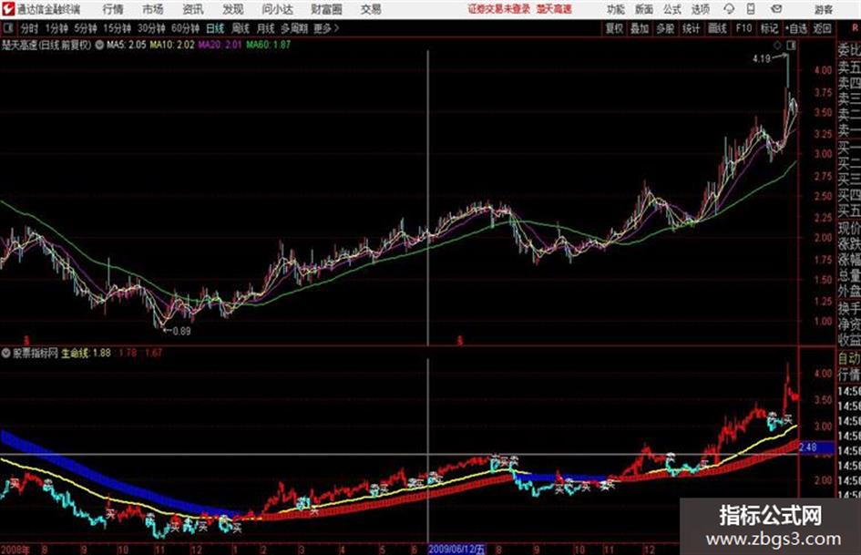The height and width of the screenshot is (555, 861).
Task: Click the diamond icon at chart top right
Action: 777,46
